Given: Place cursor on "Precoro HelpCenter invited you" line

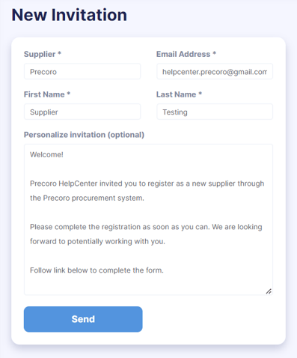Looking at the screenshot, I should coord(147,183).
